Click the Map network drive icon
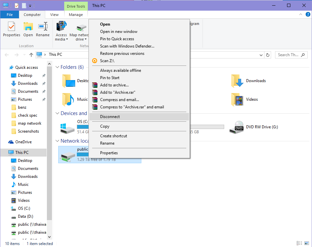This screenshot has width=312, height=247. click(x=81, y=28)
